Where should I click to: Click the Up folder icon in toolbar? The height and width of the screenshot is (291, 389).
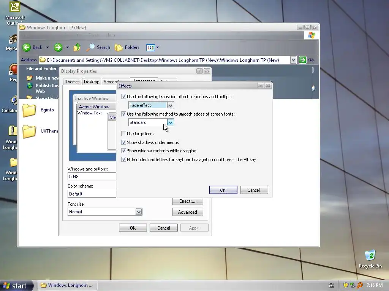77,47
